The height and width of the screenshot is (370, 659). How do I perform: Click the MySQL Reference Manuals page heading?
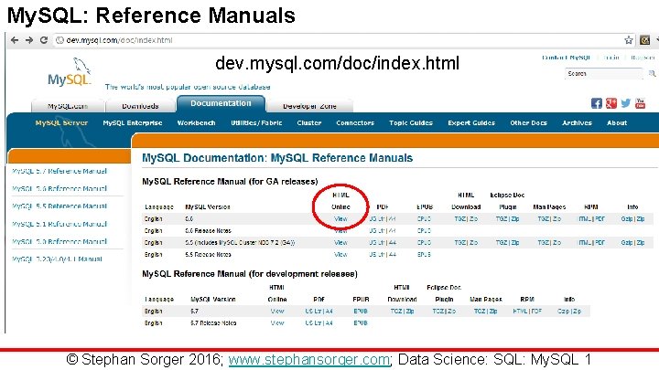[277, 158]
